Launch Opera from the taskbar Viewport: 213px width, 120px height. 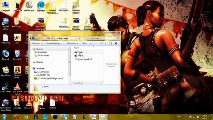click(x=16, y=117)
